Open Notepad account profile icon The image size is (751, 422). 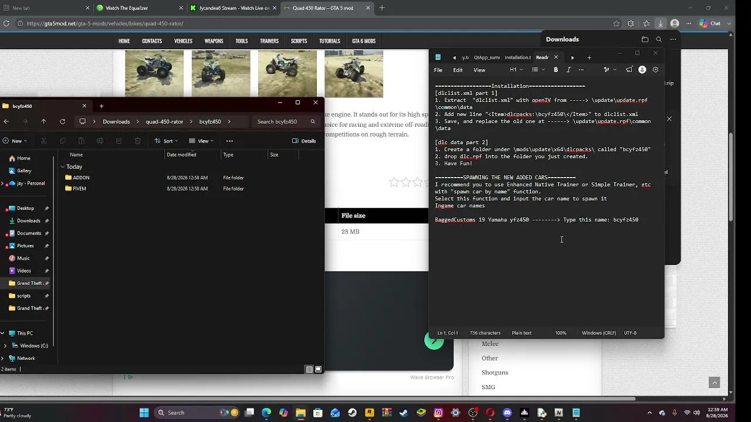point(642,70)
